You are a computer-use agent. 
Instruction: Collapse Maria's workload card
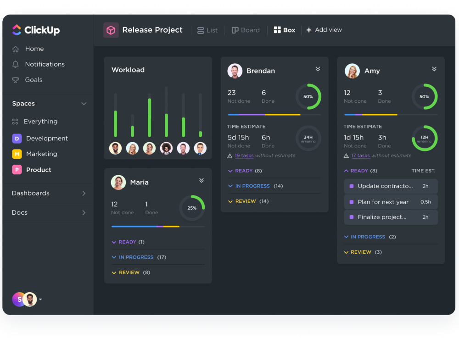click(201, 180)
